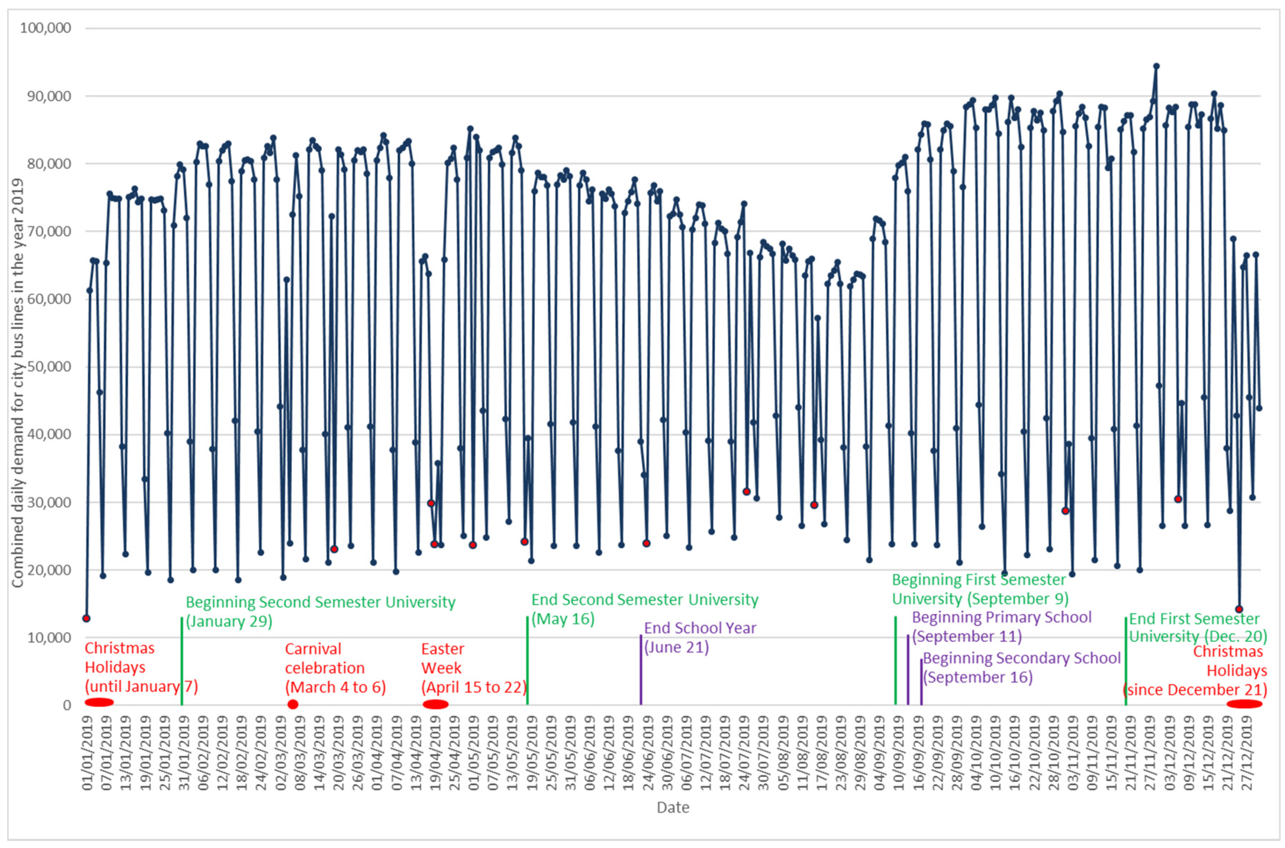The width and height of the screenshot is (1285, 848).
Task: Click the green line for End Second Semester University
Action: [528, 661]
